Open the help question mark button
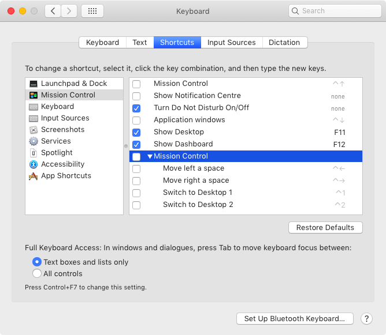This screenshot has width=386, height=335. (366, 318)
